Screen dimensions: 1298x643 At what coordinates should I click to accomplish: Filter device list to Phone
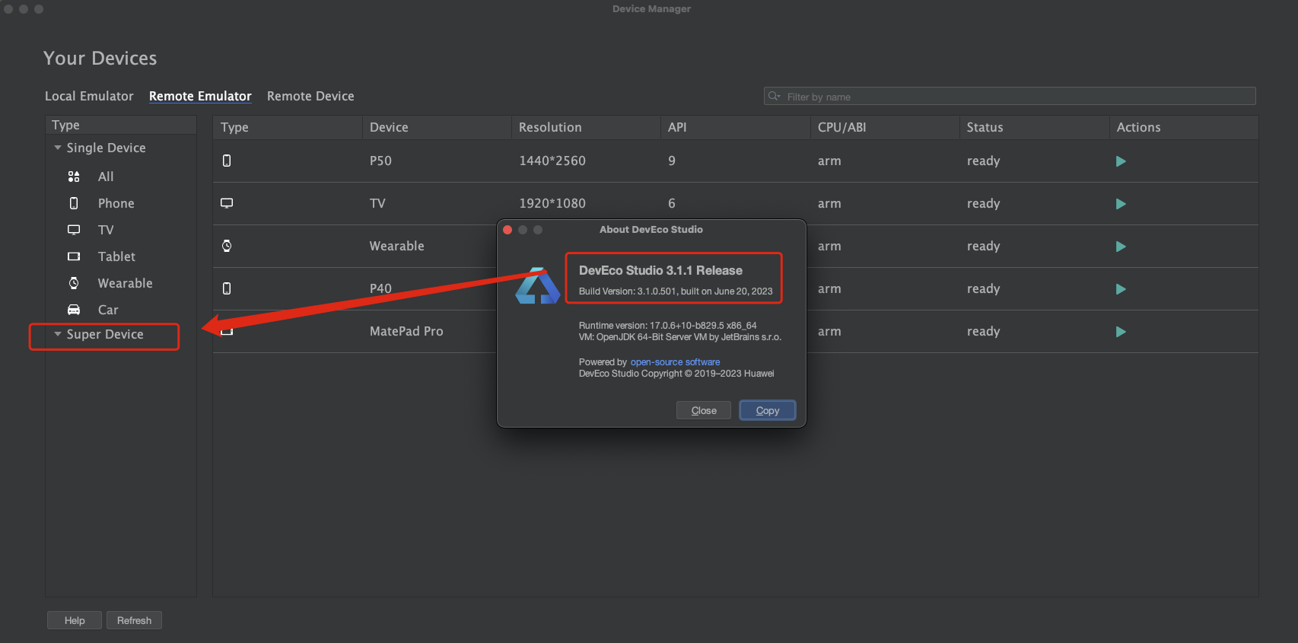tap(116, 203)
